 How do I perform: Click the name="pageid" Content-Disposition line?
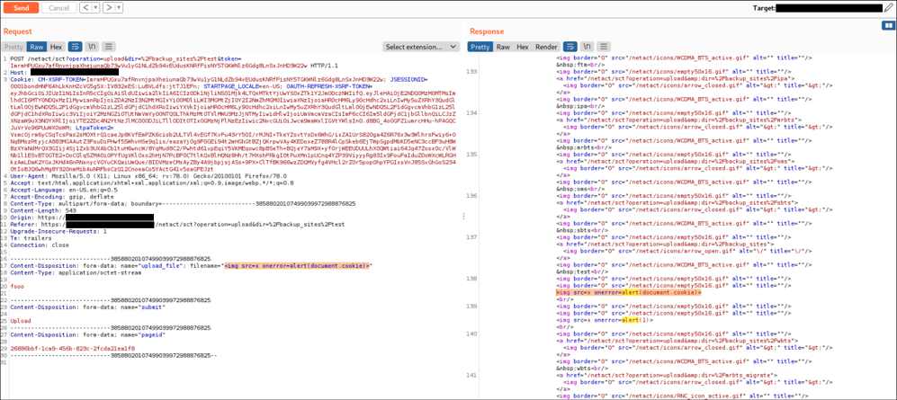point(89,334)
